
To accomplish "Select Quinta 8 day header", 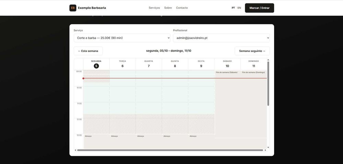I will pos(175,64).
